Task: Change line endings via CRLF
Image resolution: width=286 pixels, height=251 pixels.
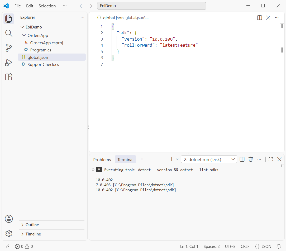Action: (245, 247)
